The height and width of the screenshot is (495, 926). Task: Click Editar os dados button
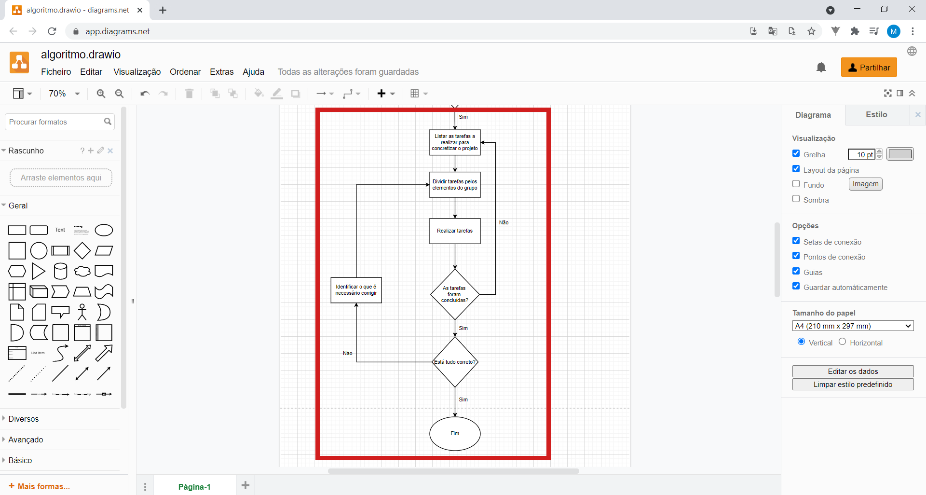(853, 371)
